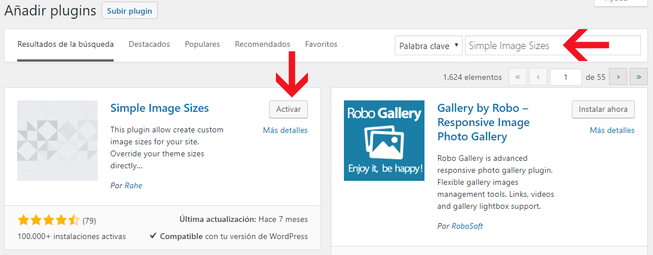Click the 1.624 elementos count text
Screen dimensions: 653x255
click(472, 77)
